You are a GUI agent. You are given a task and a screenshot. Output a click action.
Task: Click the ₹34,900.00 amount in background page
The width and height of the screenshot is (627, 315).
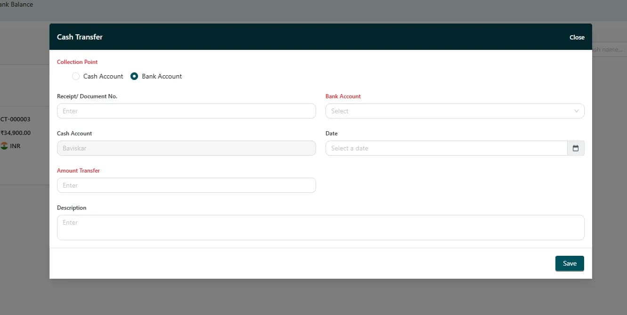16,133
